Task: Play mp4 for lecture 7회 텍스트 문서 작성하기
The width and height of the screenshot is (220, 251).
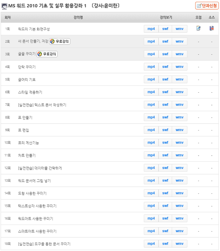Action: [x=151, y=105]
